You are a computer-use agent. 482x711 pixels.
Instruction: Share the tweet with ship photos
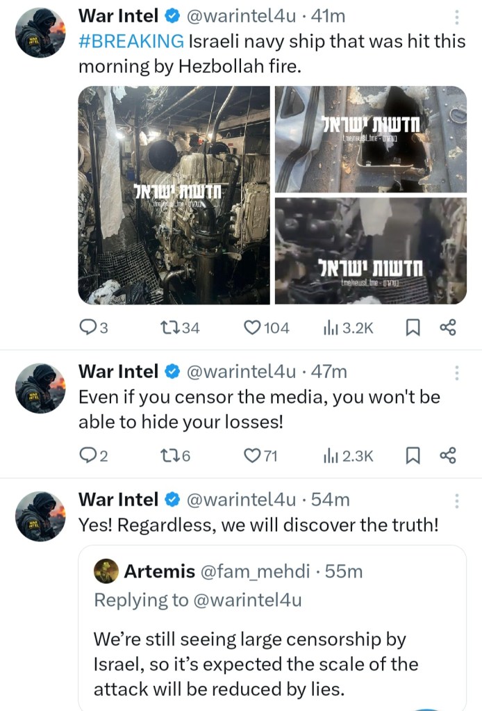[x=448, y=327]
